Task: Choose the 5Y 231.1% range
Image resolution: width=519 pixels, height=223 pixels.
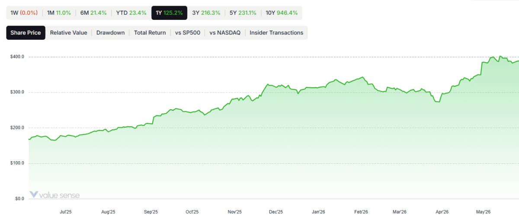Action: pos(243,13)
